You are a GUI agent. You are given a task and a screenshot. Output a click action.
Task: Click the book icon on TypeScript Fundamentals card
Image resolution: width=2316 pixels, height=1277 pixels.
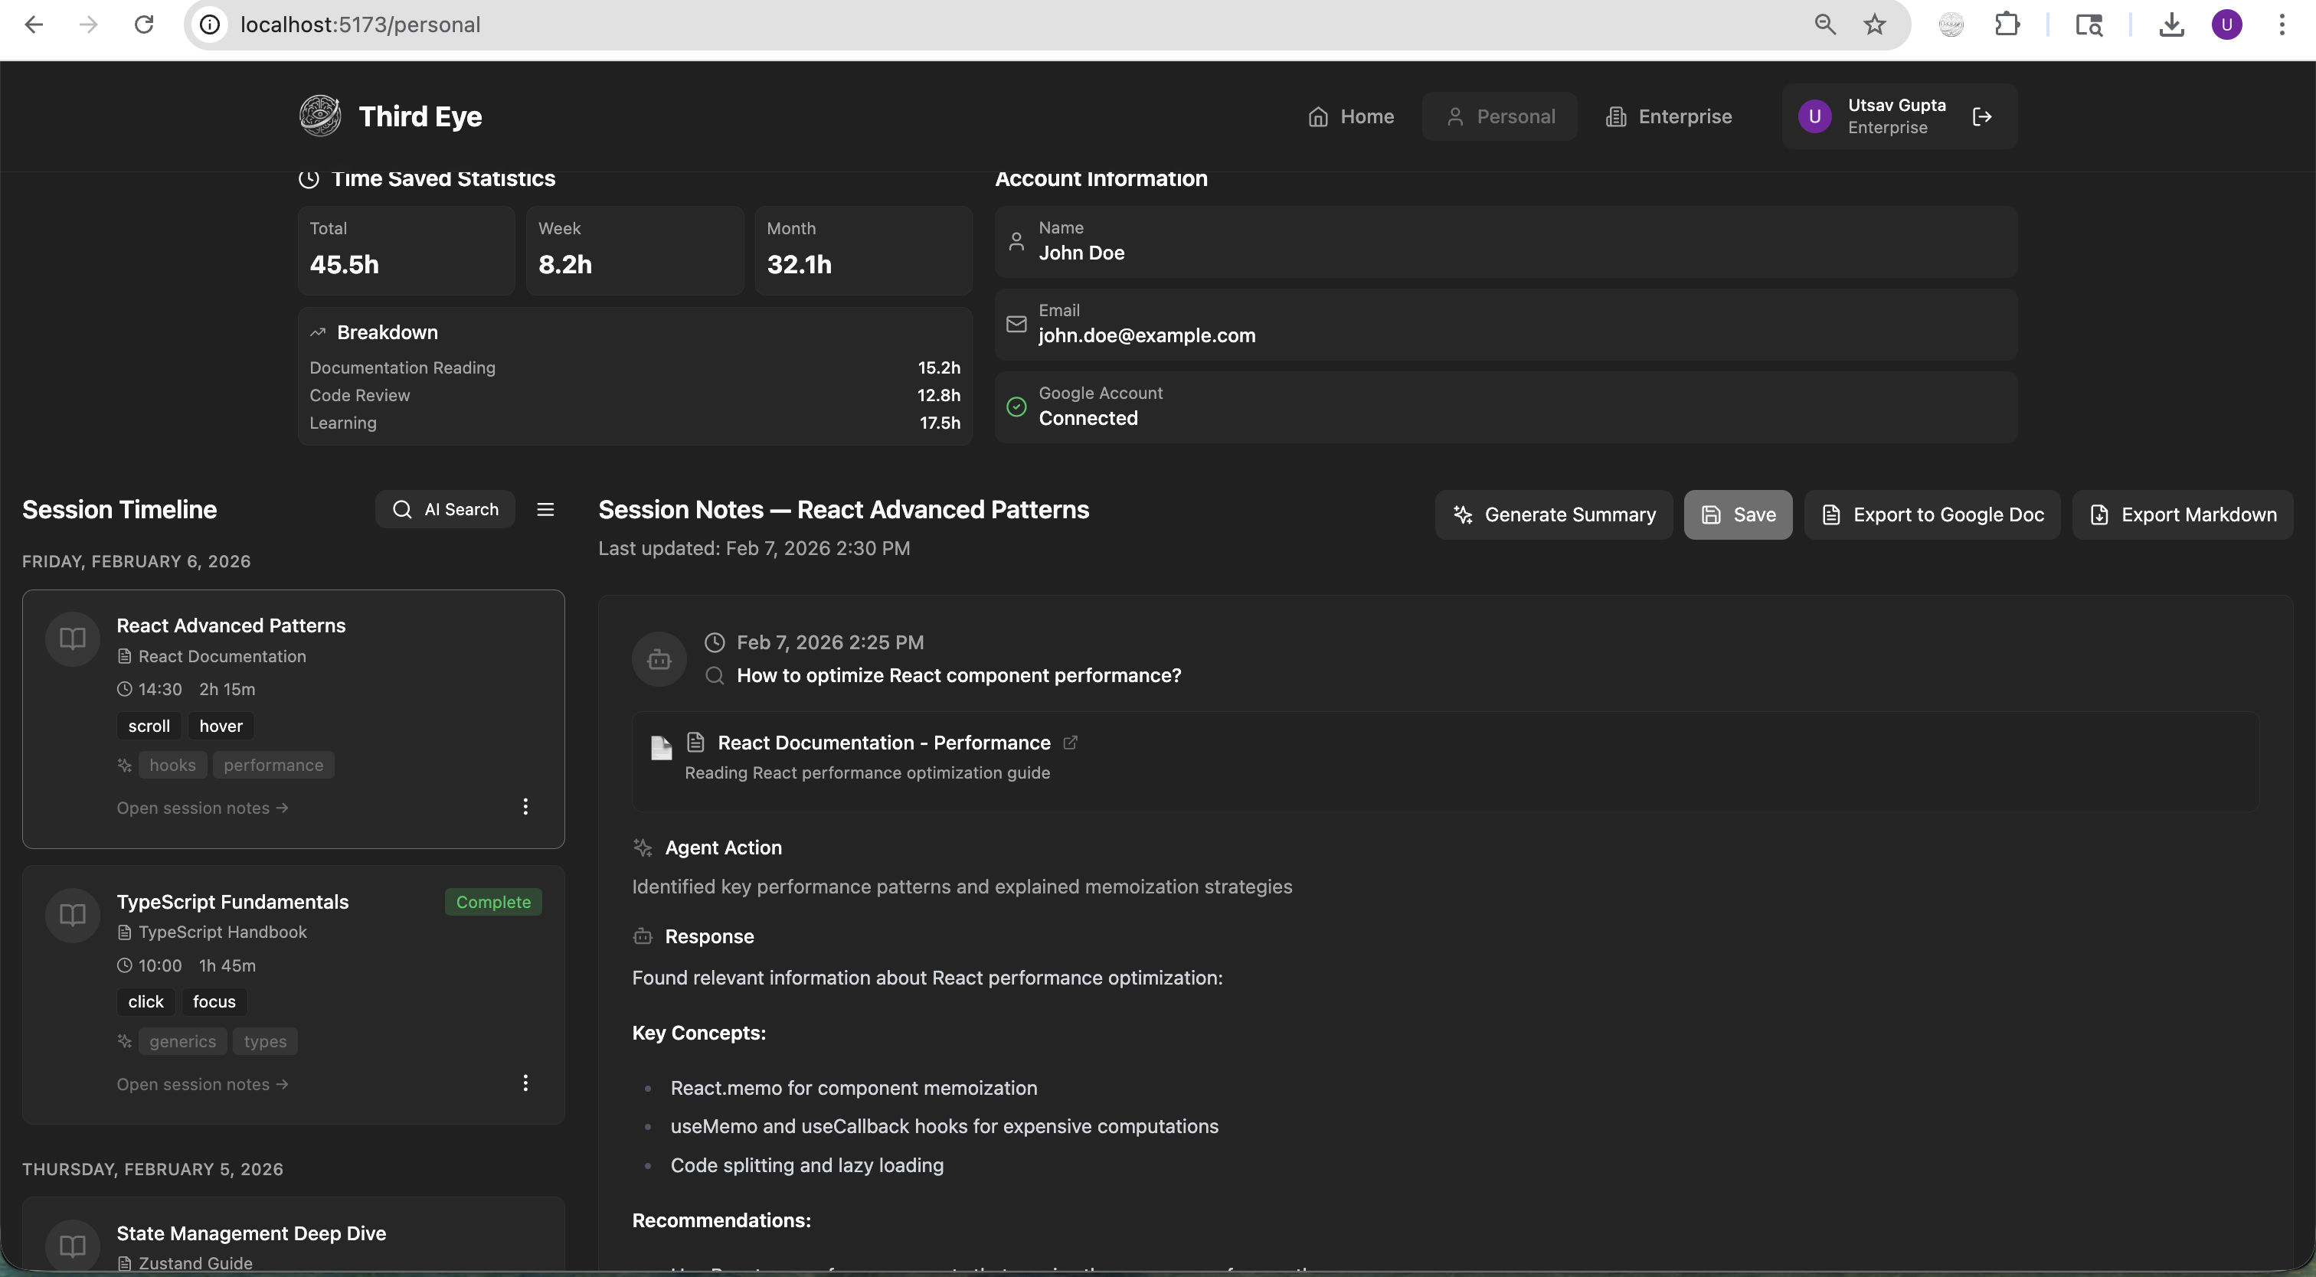73,915
